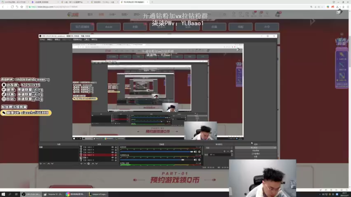351x197 pixels.
Task: Click the doinb room button
Action: coord(108,27)
